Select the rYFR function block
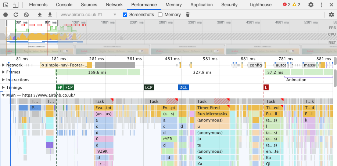The height and width of the screenshot is (166, 337). click(x=169, y=139)
